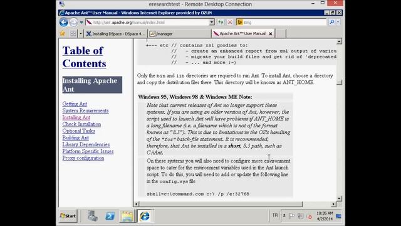Screen dimensions: 401x226
Task: Open the clock showing 10:35 AM
Action: click(325, 216)
